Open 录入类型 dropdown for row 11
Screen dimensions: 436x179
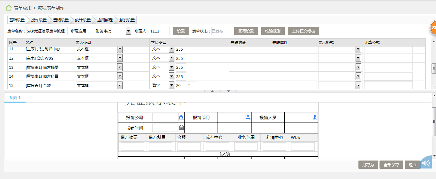[120, 49]
